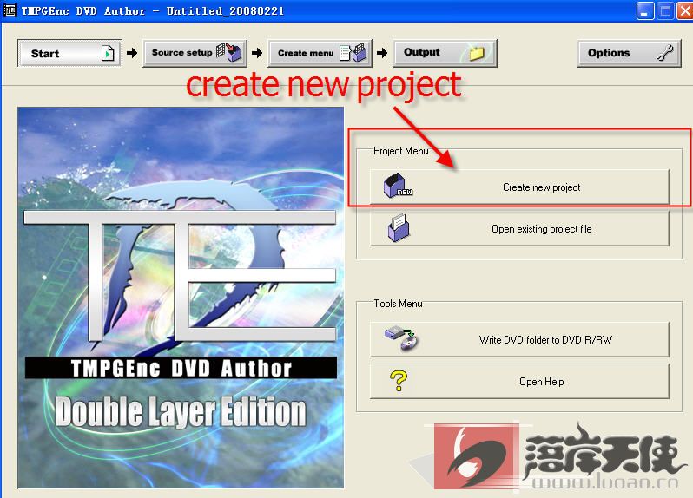This screenshot has height=498, width=693.
Task: Click the wrench icon on Options
Action: click(665, 53)
